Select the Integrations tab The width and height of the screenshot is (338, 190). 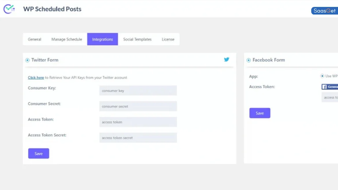tap(103, 39)
